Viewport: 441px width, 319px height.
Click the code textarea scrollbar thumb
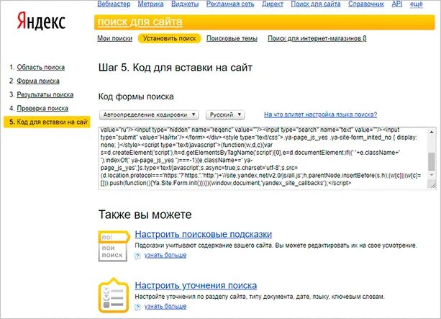[x=432, y=162]
